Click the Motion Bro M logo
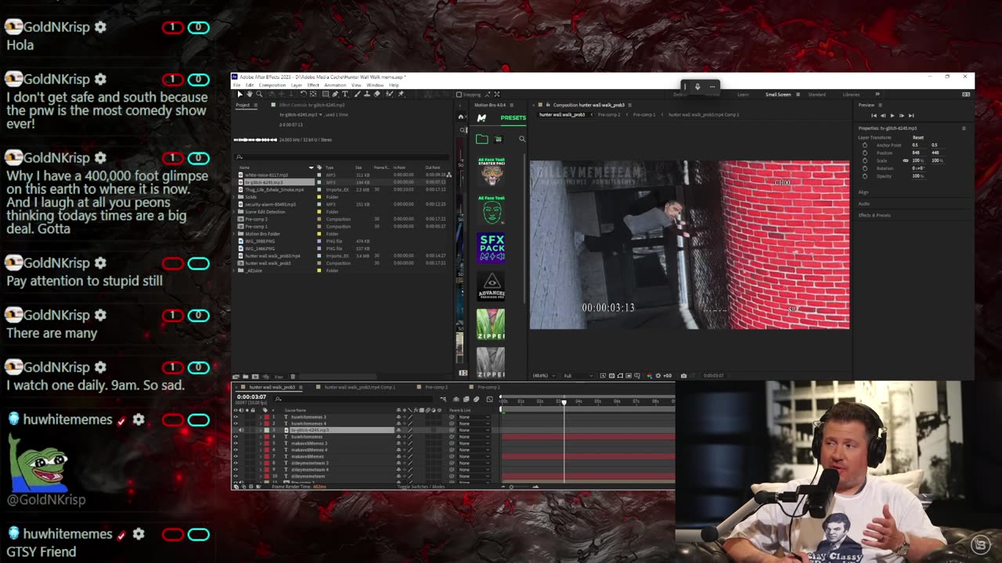Screen dimensions: 1002x563 tap(481, 118)
